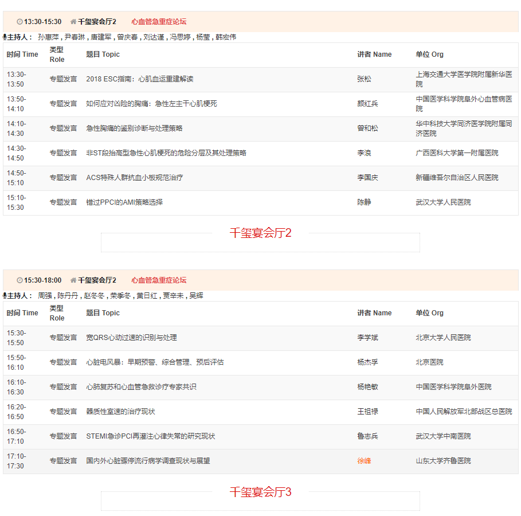
Task: Click the microphone icon before hosts 孙惠萍
Action: click(5, 37)
